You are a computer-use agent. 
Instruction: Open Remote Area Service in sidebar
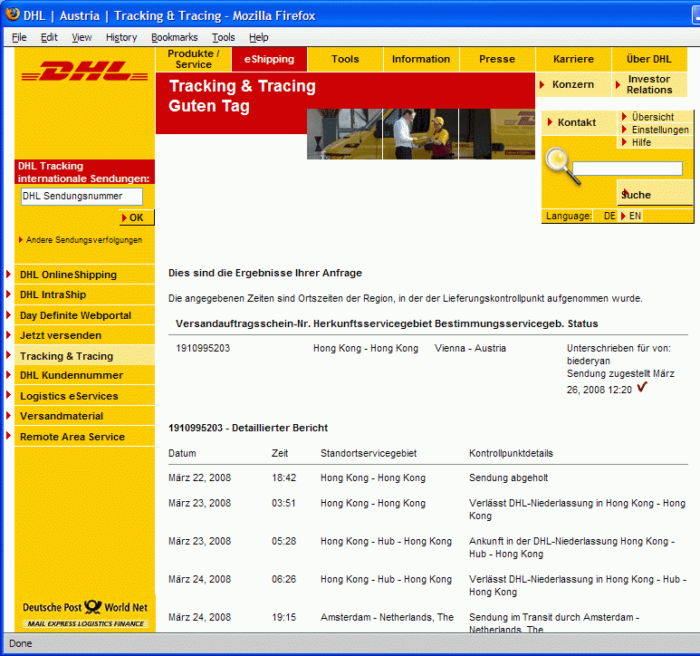(x=84, y=437)
